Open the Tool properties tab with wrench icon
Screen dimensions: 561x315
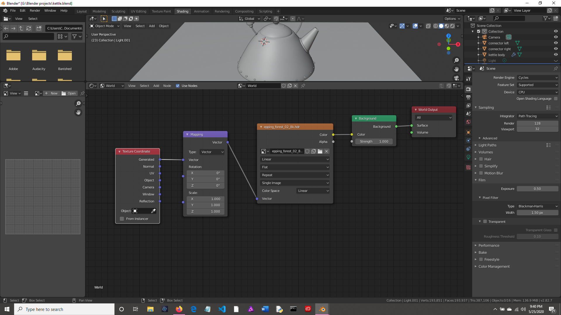coord(468,79)
